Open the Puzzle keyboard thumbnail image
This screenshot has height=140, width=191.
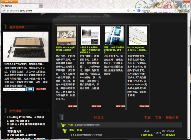pos(138,36)
